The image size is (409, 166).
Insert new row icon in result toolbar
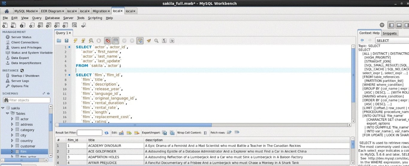coord(129,133)
